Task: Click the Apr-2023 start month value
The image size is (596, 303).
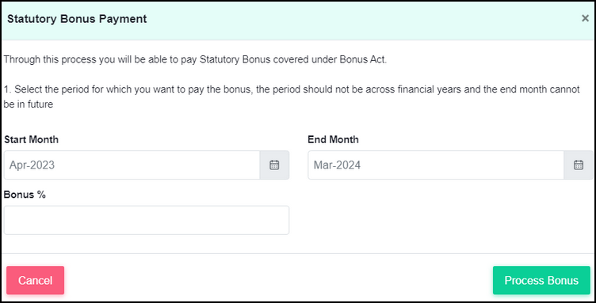Action: pos(32,165)
